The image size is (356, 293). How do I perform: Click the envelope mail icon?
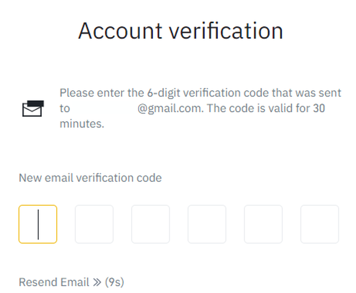coord(32,108)
